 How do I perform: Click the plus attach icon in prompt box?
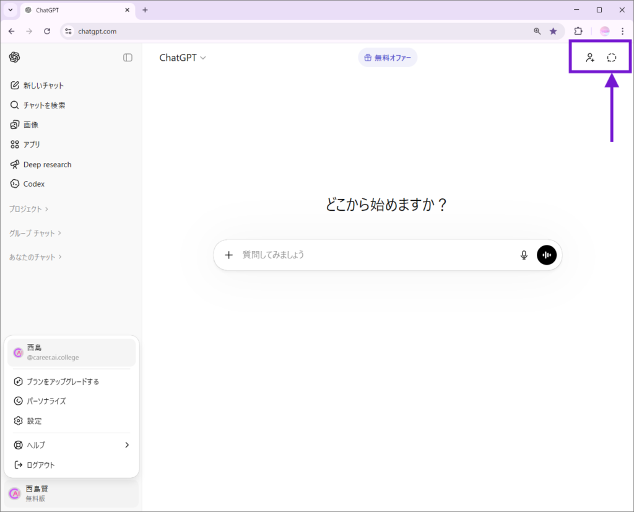click(x=228, y=255)
